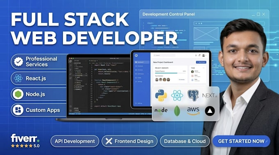Close the Development Control Panel window
The image size is (279, 155).
264,14
